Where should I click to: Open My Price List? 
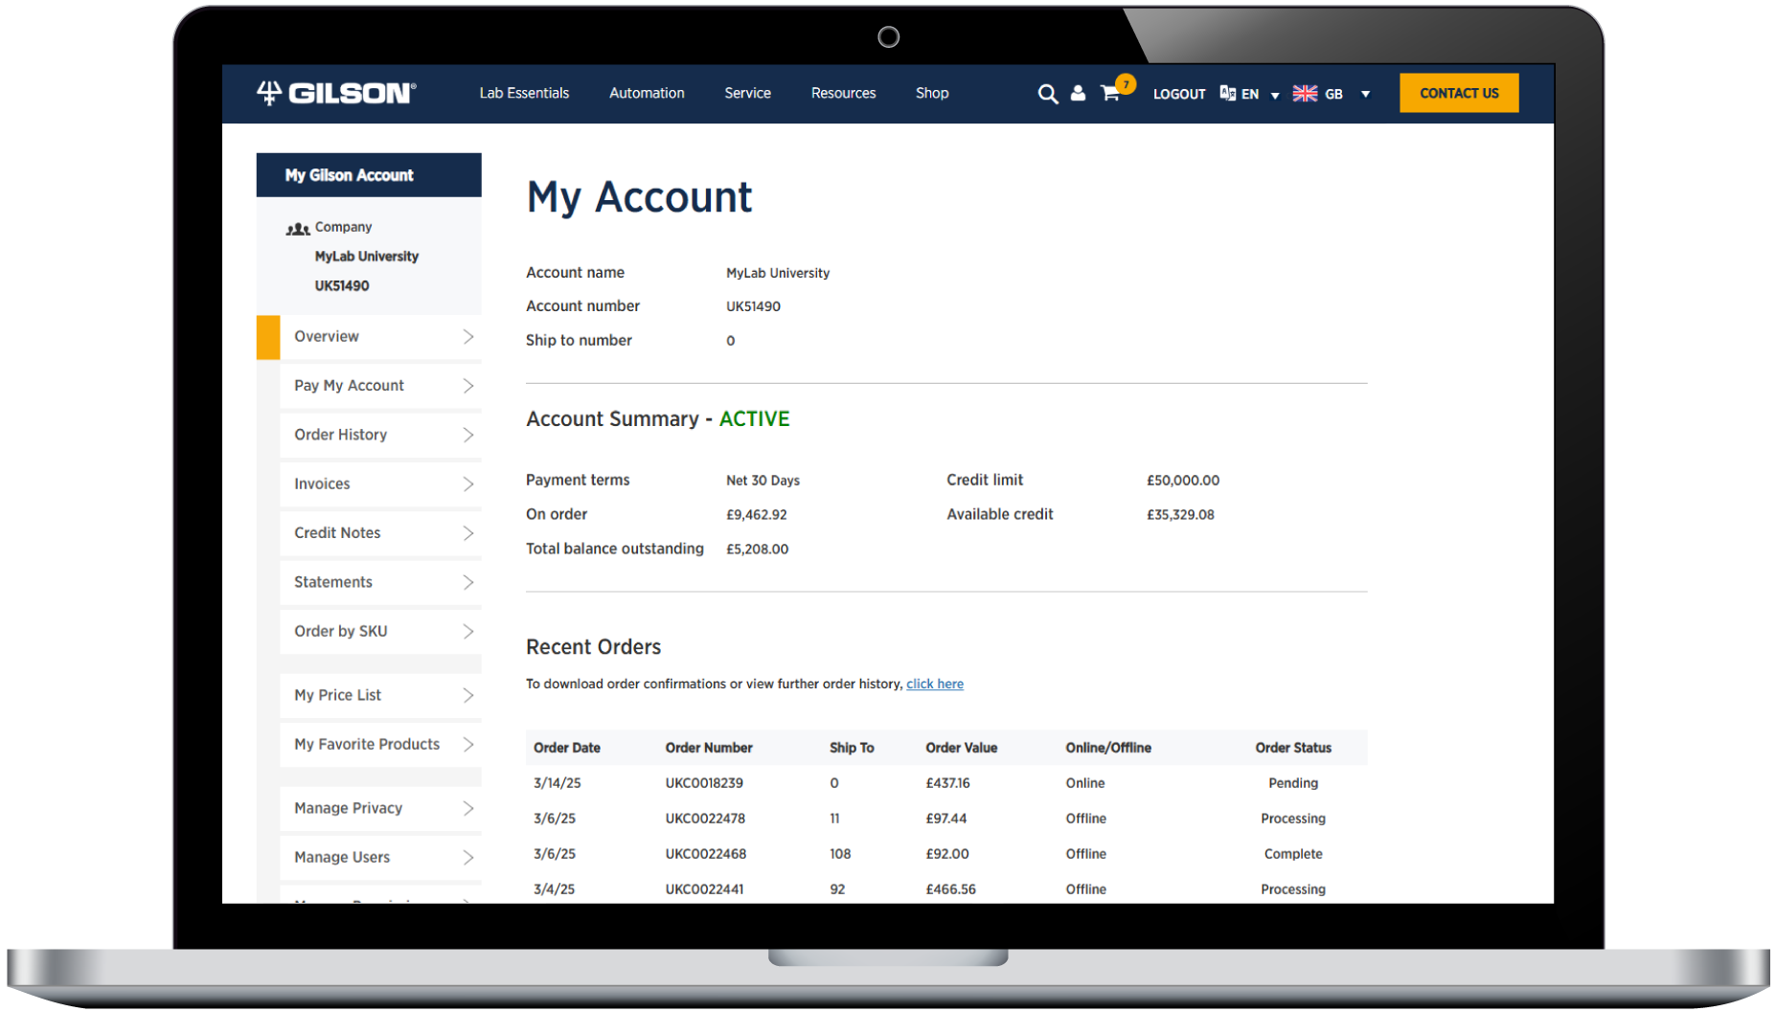[380, 695]
